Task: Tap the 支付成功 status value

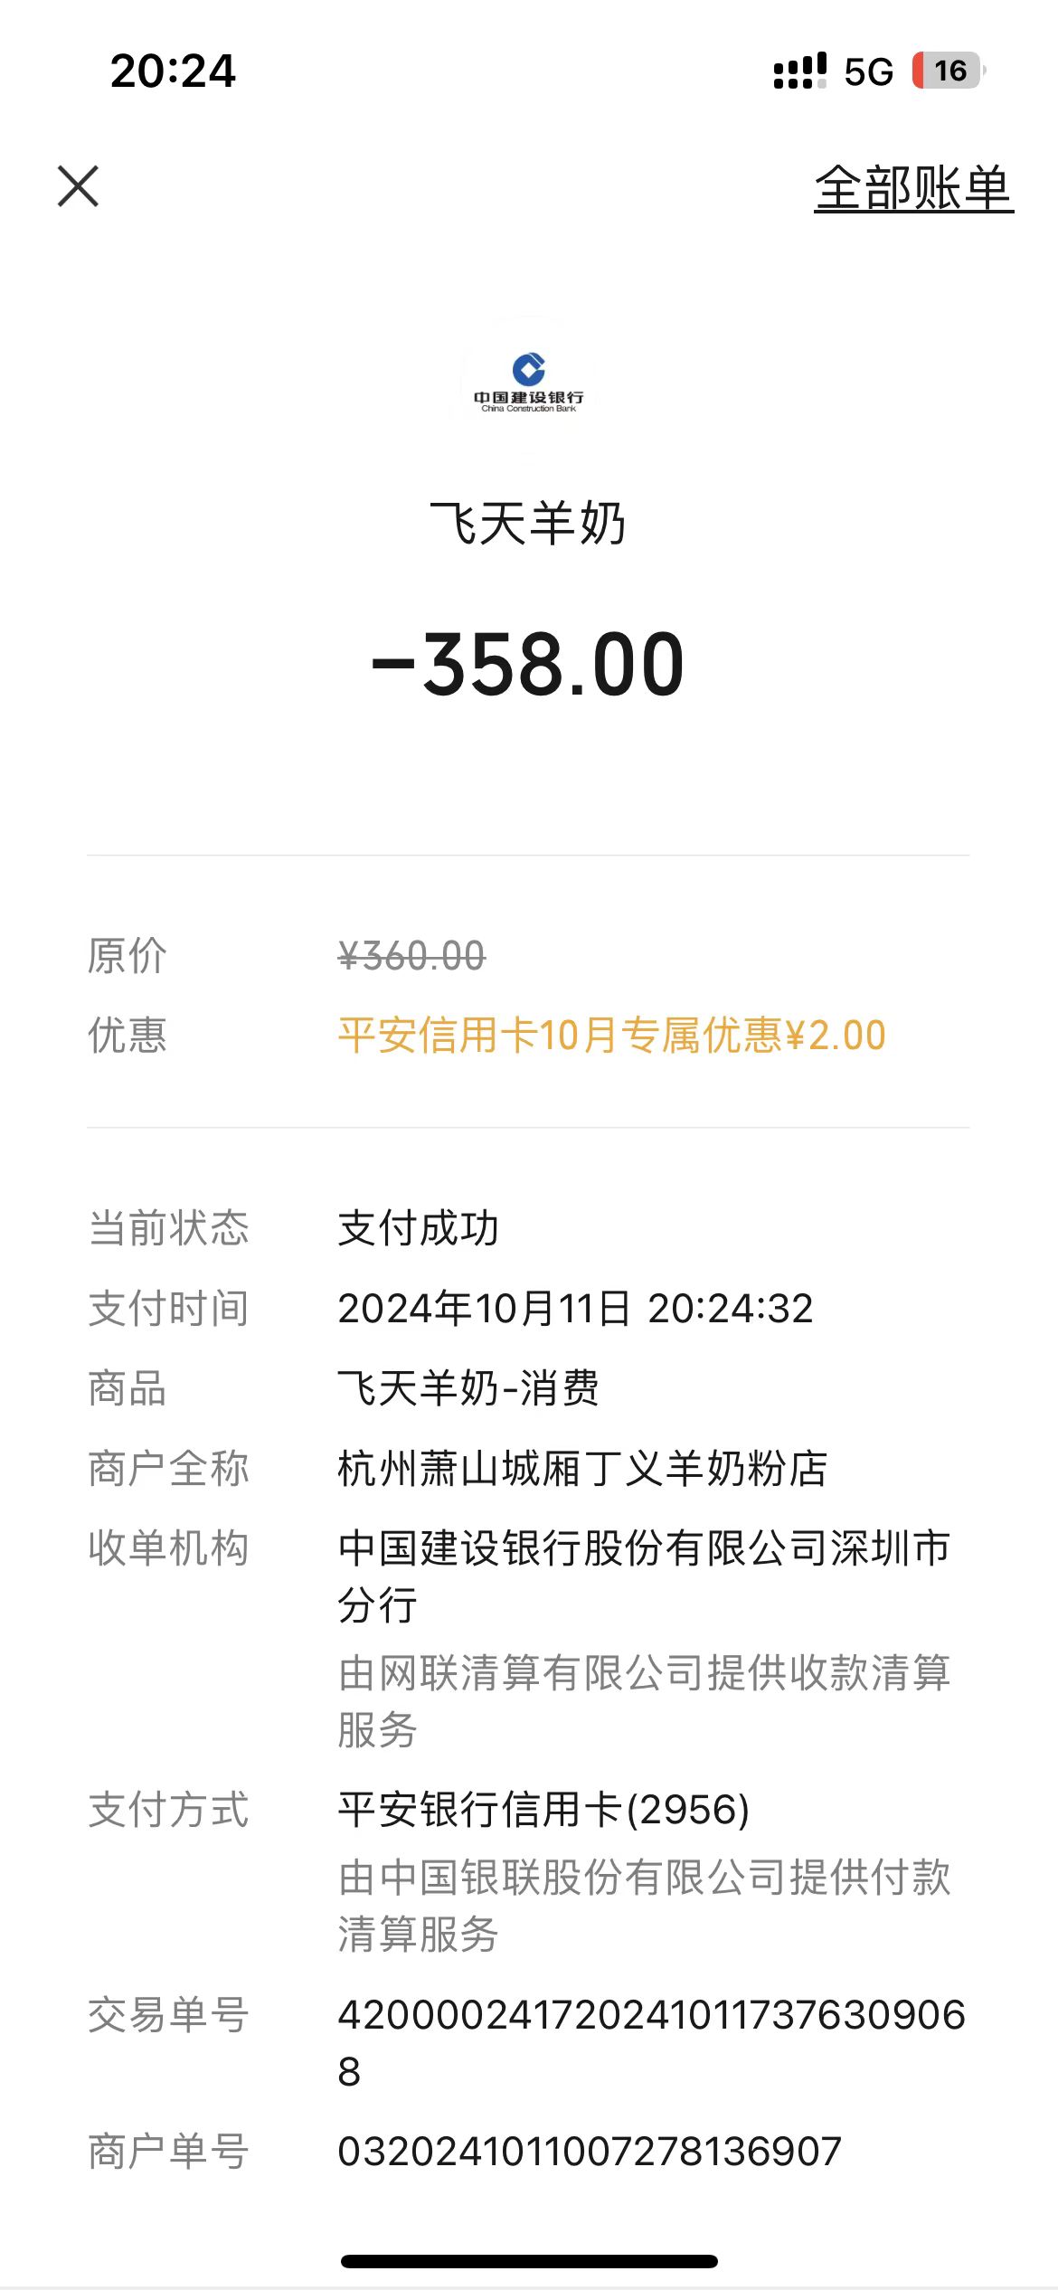Action: coord(418,1228)
